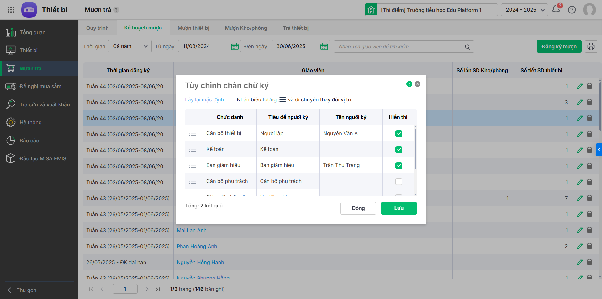The width and height of the screenshot is (602, 299).
Task: Click the green help icon in dialog
Action: pos(409,84)
